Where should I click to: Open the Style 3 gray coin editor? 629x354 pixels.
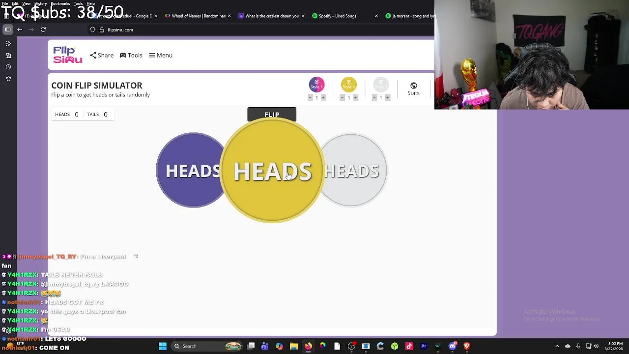381,85
